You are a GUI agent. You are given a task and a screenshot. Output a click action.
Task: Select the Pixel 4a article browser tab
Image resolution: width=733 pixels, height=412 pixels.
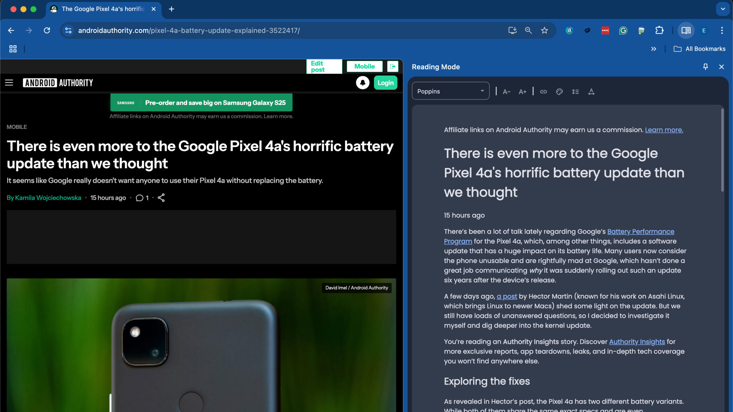pyautogui.click(x=103, y=9)
